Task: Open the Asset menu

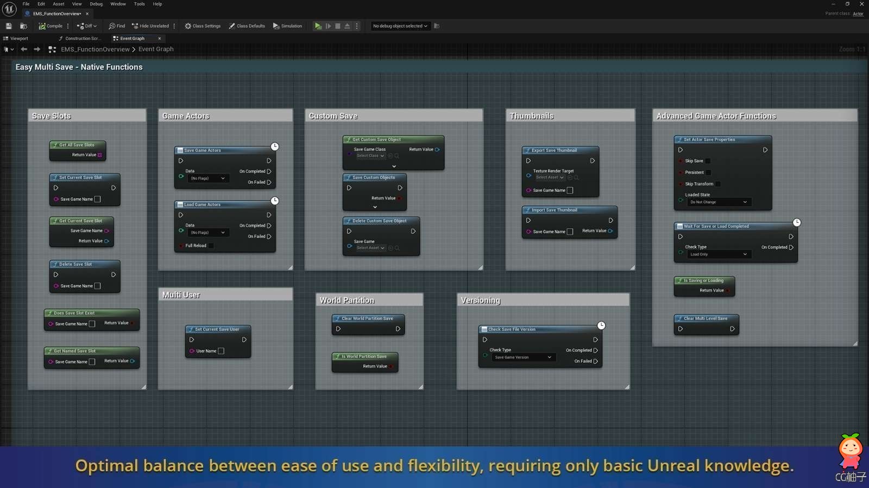Action: point(59,4)
